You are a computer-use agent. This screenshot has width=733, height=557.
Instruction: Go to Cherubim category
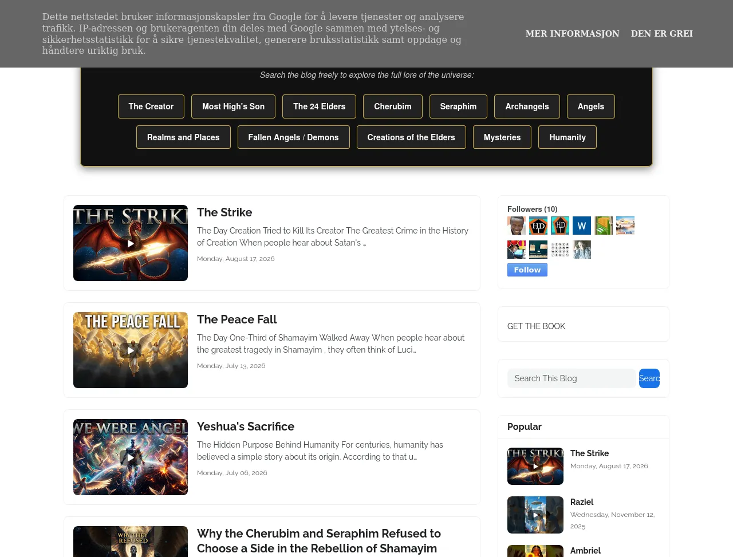click(x=393, y=106)
